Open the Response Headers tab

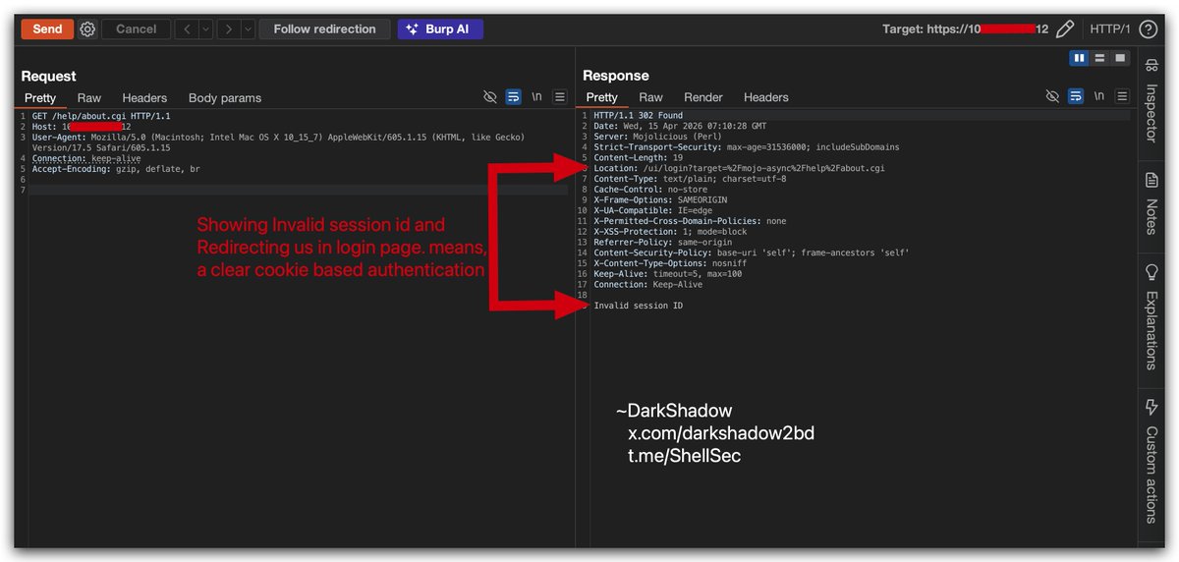coord(766,97)
